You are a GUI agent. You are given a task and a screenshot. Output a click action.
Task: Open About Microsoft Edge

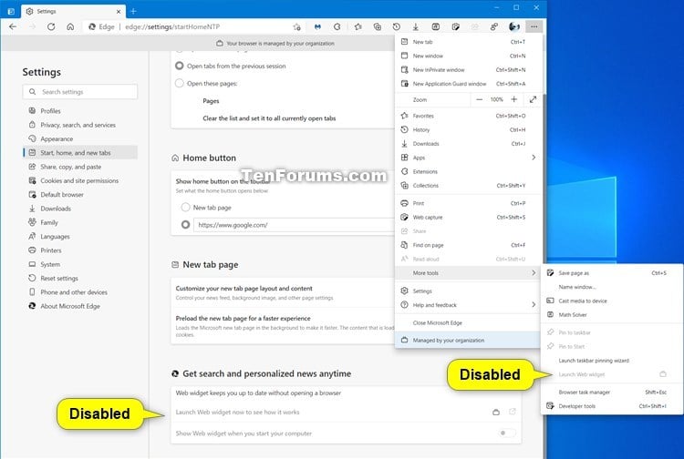(x=80, y=306)
